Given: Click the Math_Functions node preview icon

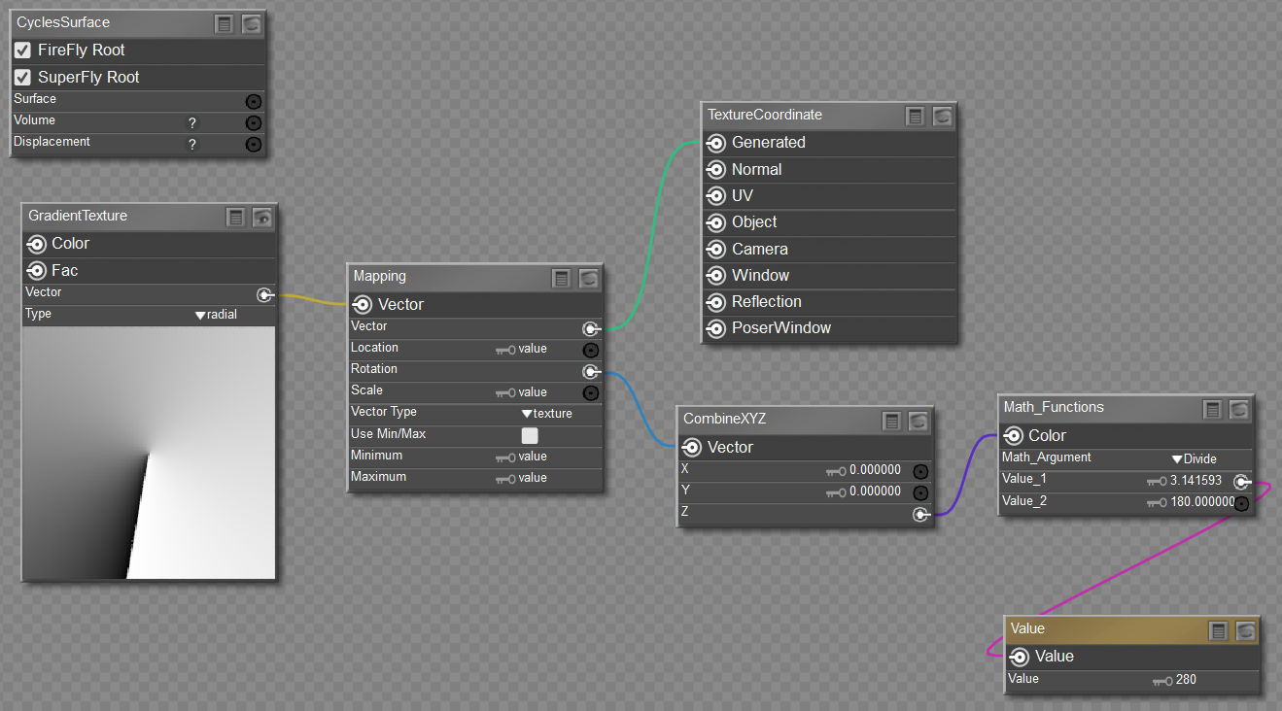Looking at the screenshot, I should click(1237, 409).
